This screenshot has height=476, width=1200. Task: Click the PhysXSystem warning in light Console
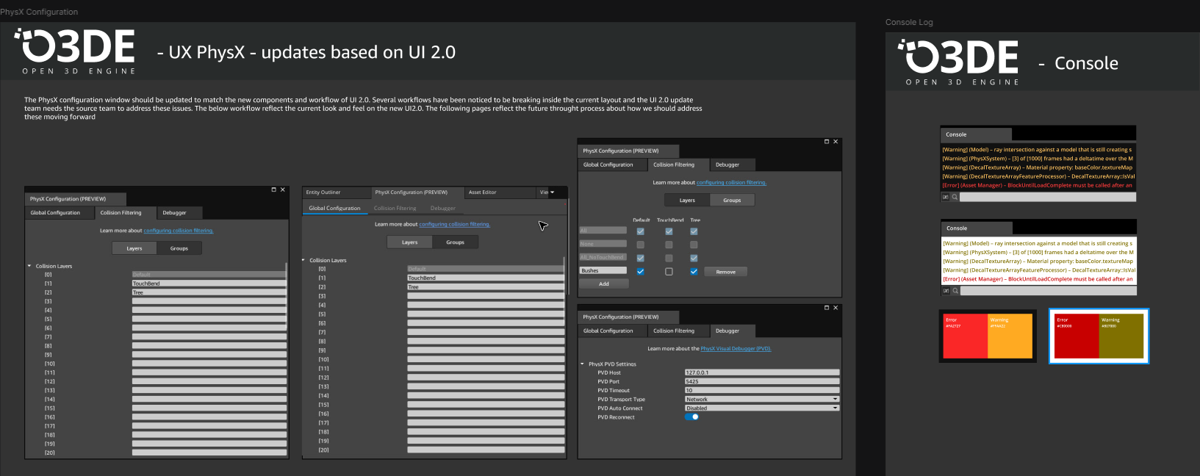[1038, 252]
